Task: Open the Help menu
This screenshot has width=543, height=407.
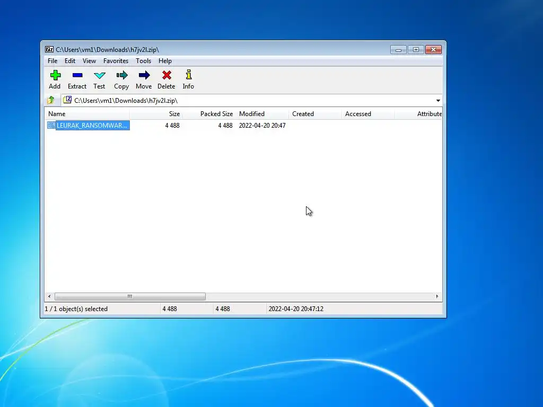Action: coord(165,61)
